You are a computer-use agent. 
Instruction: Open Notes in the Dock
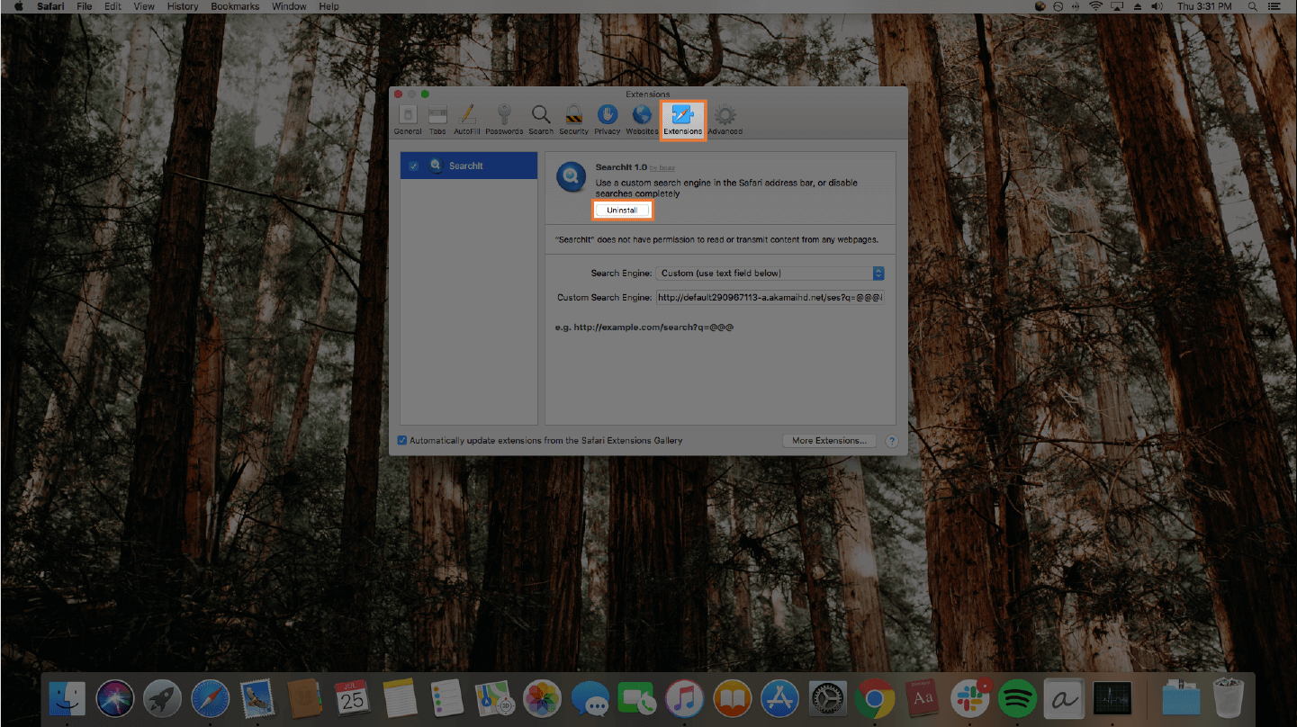[399, 698]
